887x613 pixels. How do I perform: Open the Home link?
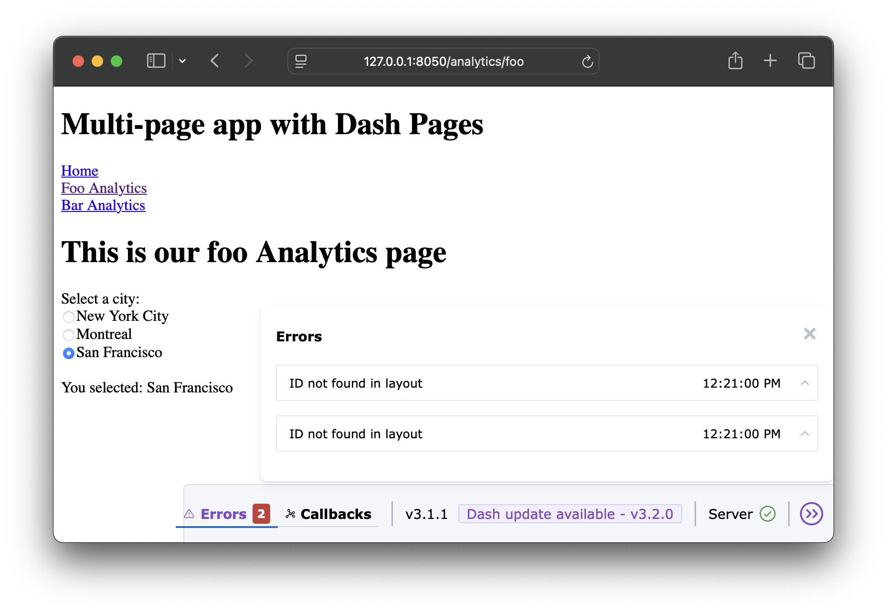click(x=80, y=171)
